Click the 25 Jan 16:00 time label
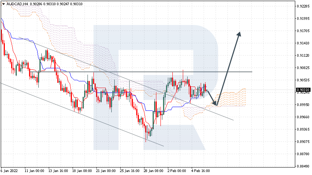 [130, 171]
